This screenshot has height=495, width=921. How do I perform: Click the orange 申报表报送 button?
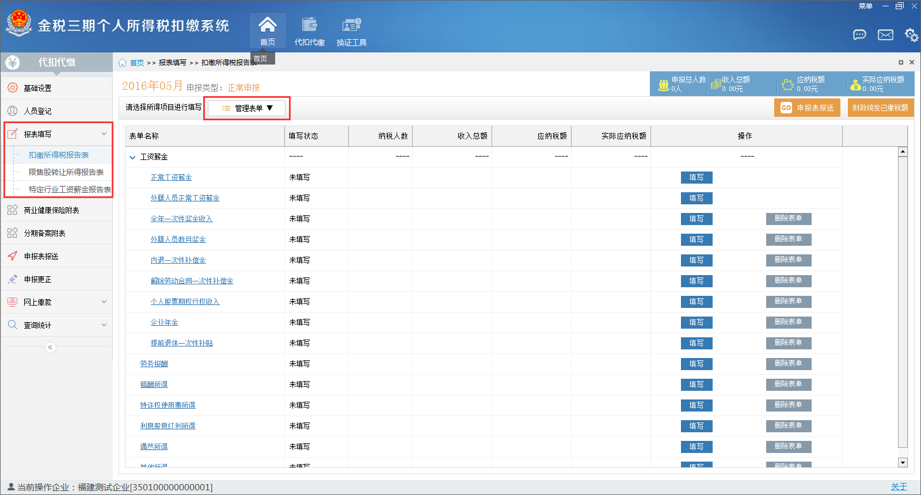click(x=807, y=108)
